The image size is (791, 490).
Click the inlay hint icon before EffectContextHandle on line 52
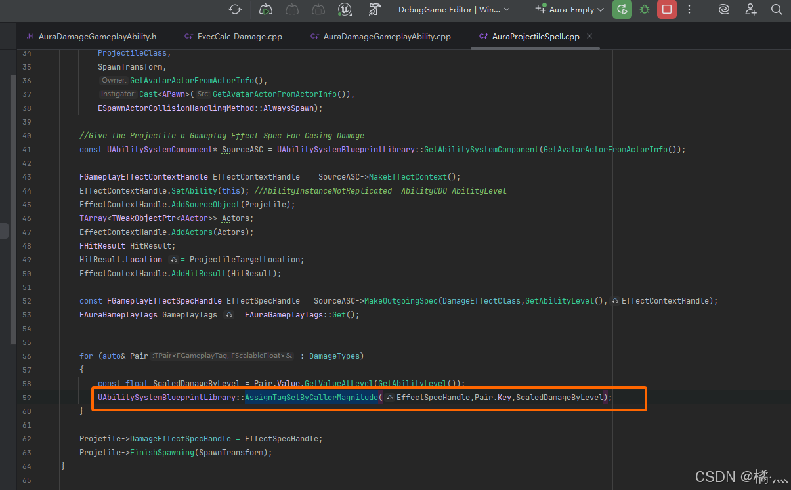pyautogui.click(x=615, y=301)
